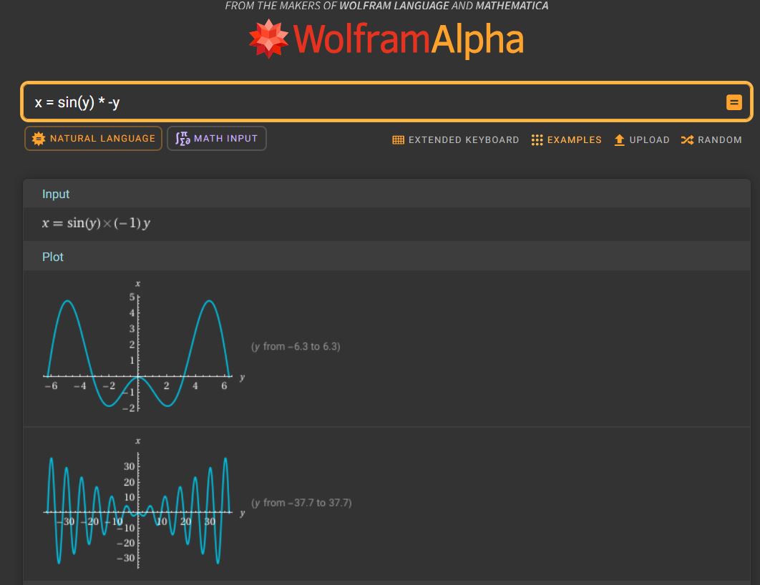Image resolution: width=760 pixels, height=585 pixels.
Task: Click the 'From the makers of Wolfram Language and Mathematica' tagline
Action: pos(386,6)
